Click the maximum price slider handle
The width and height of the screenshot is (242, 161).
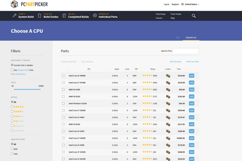[42, 89]
